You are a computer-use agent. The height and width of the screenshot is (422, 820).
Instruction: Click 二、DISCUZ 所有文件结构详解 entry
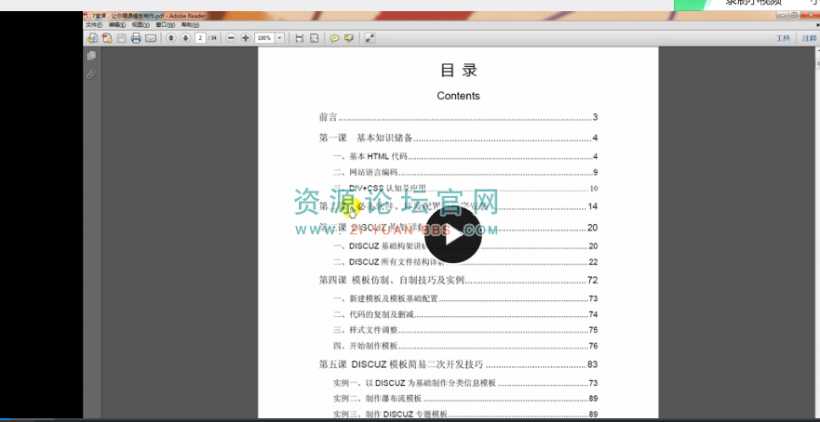click(x=465, y=262)
